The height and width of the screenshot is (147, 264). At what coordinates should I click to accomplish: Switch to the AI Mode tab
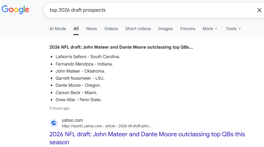click(58, 29)
